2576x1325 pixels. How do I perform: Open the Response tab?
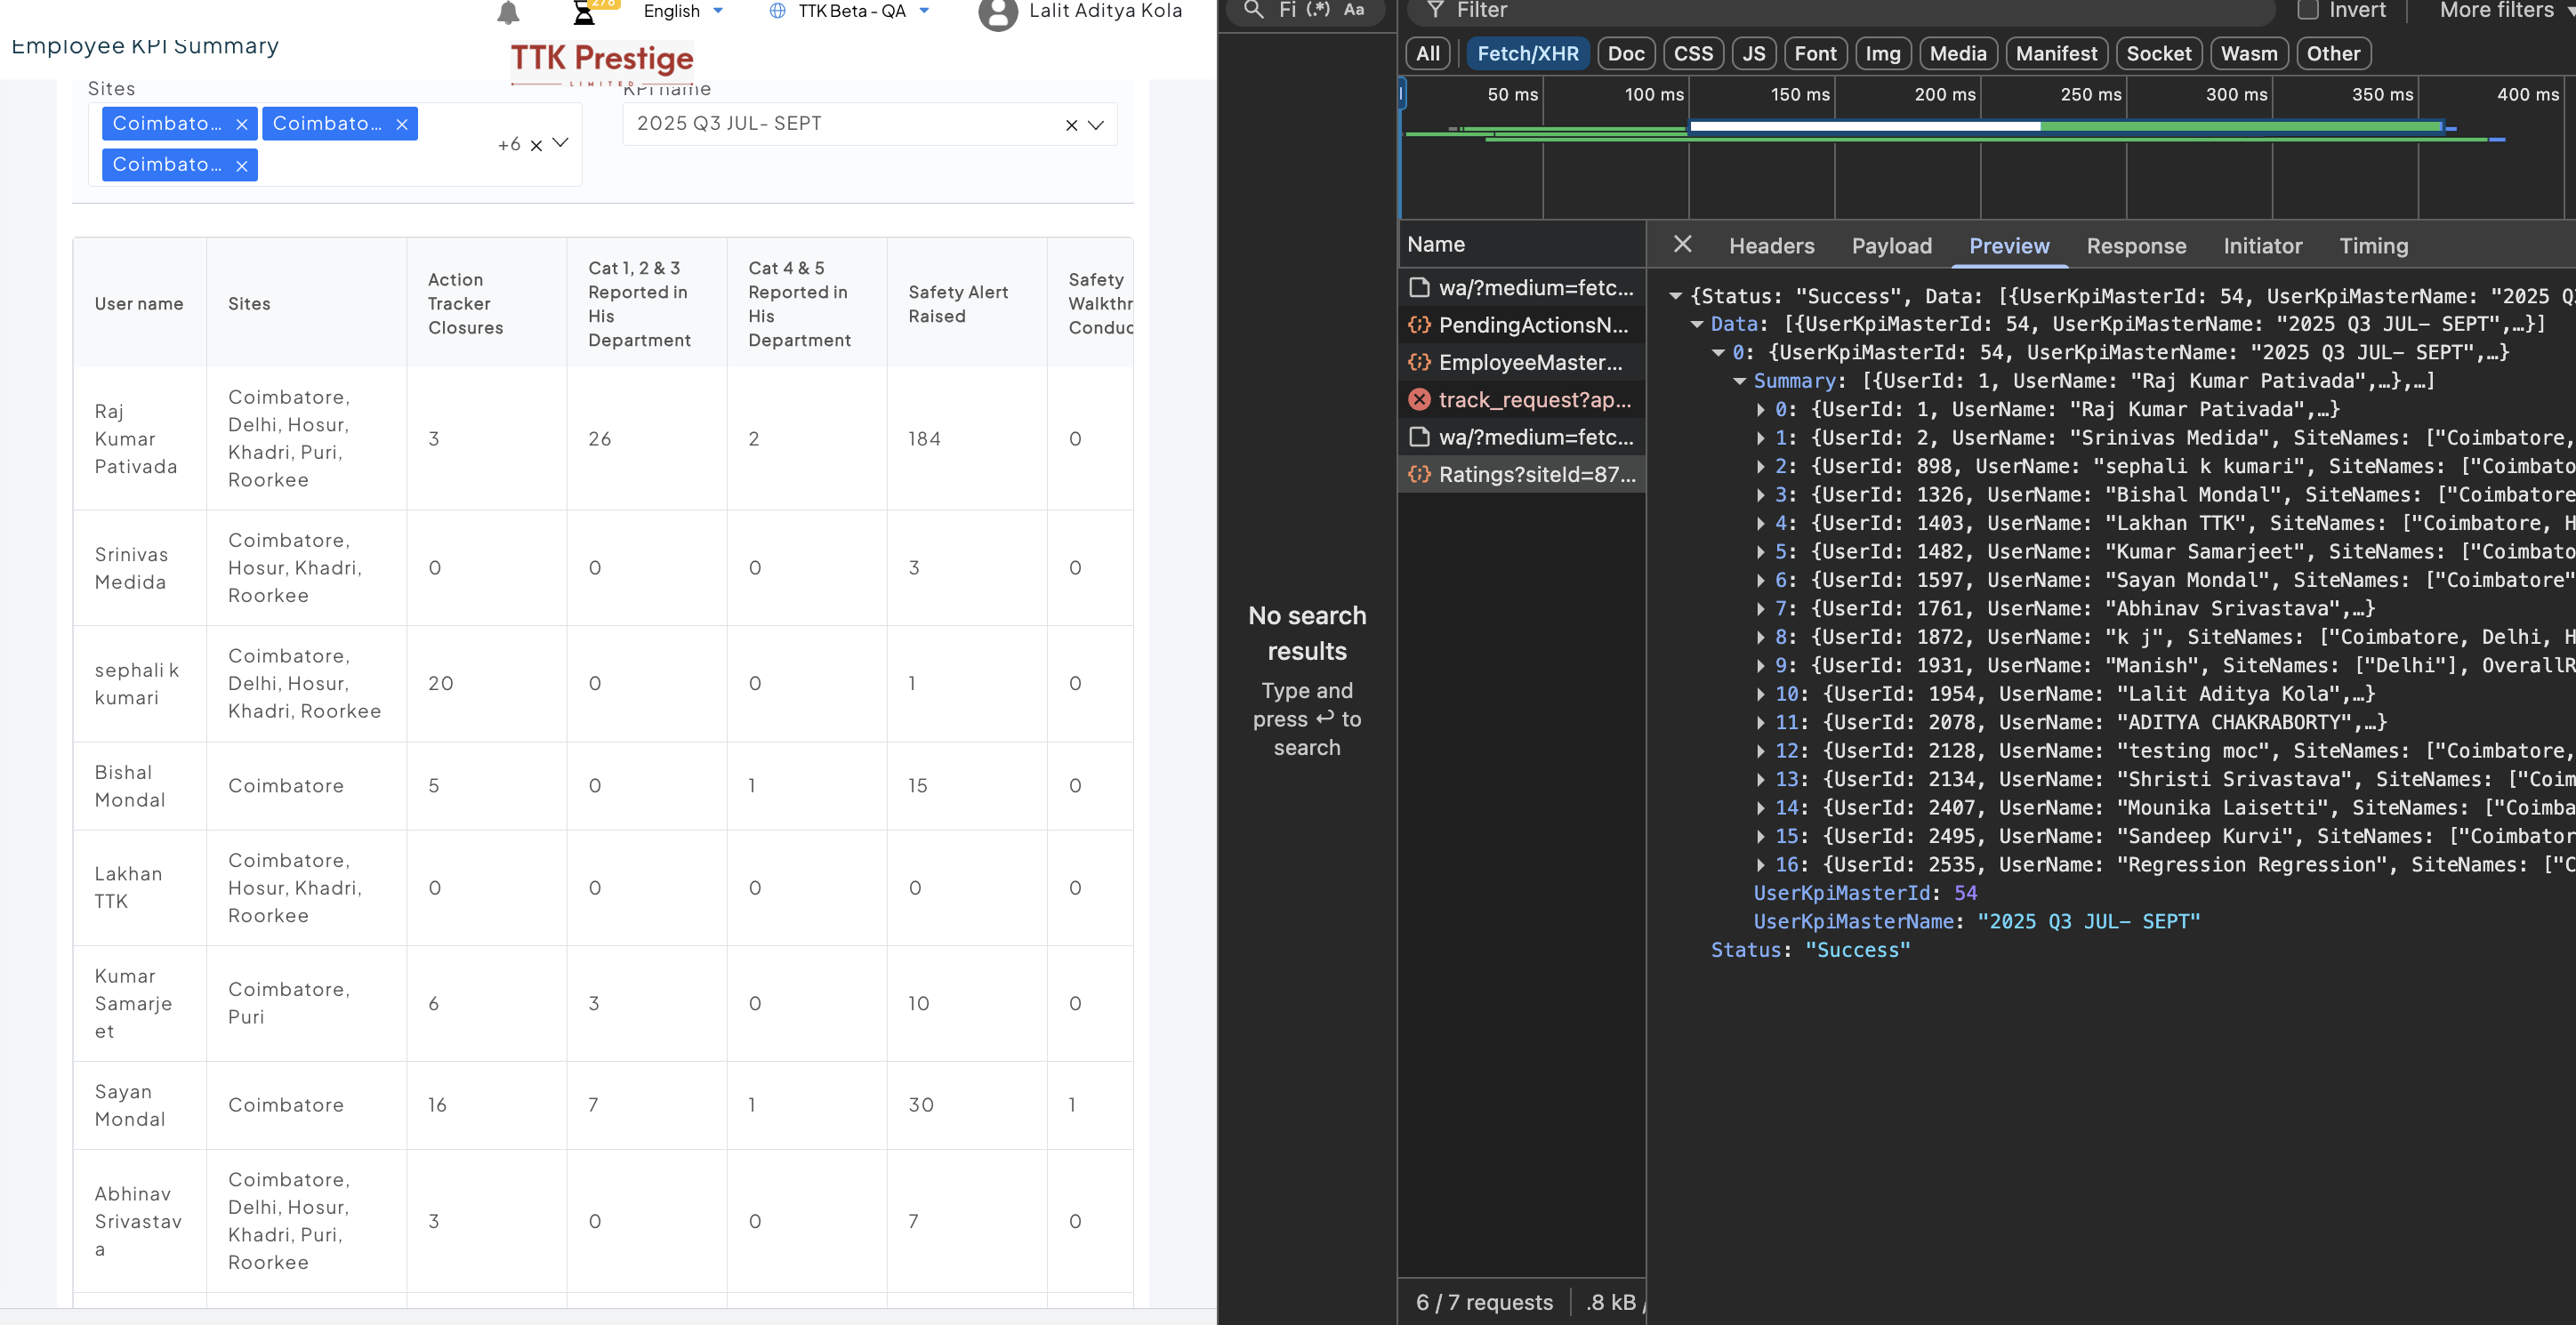pyautogui.click(x=2136, y=246)
